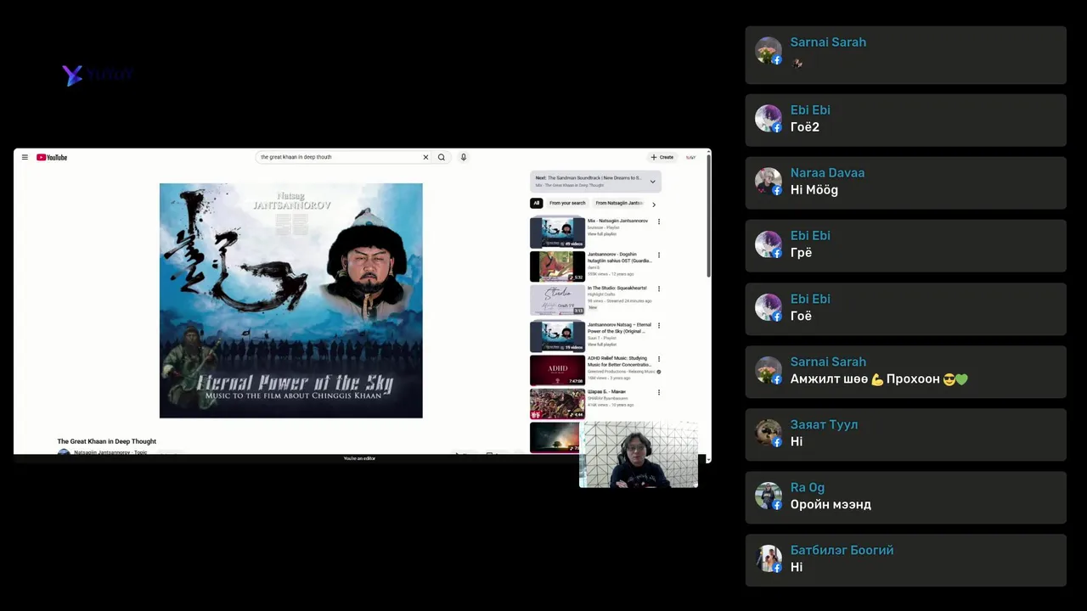Click Ra Og's profile avatar

click(769, 496)
